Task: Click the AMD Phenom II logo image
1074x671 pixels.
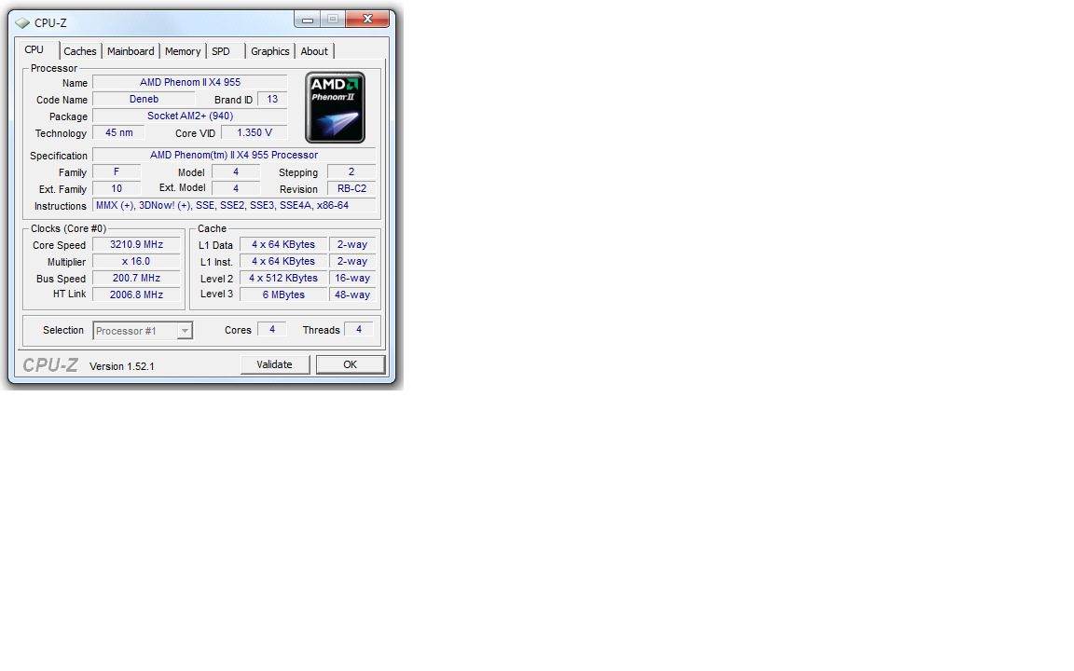Action: 335,107
